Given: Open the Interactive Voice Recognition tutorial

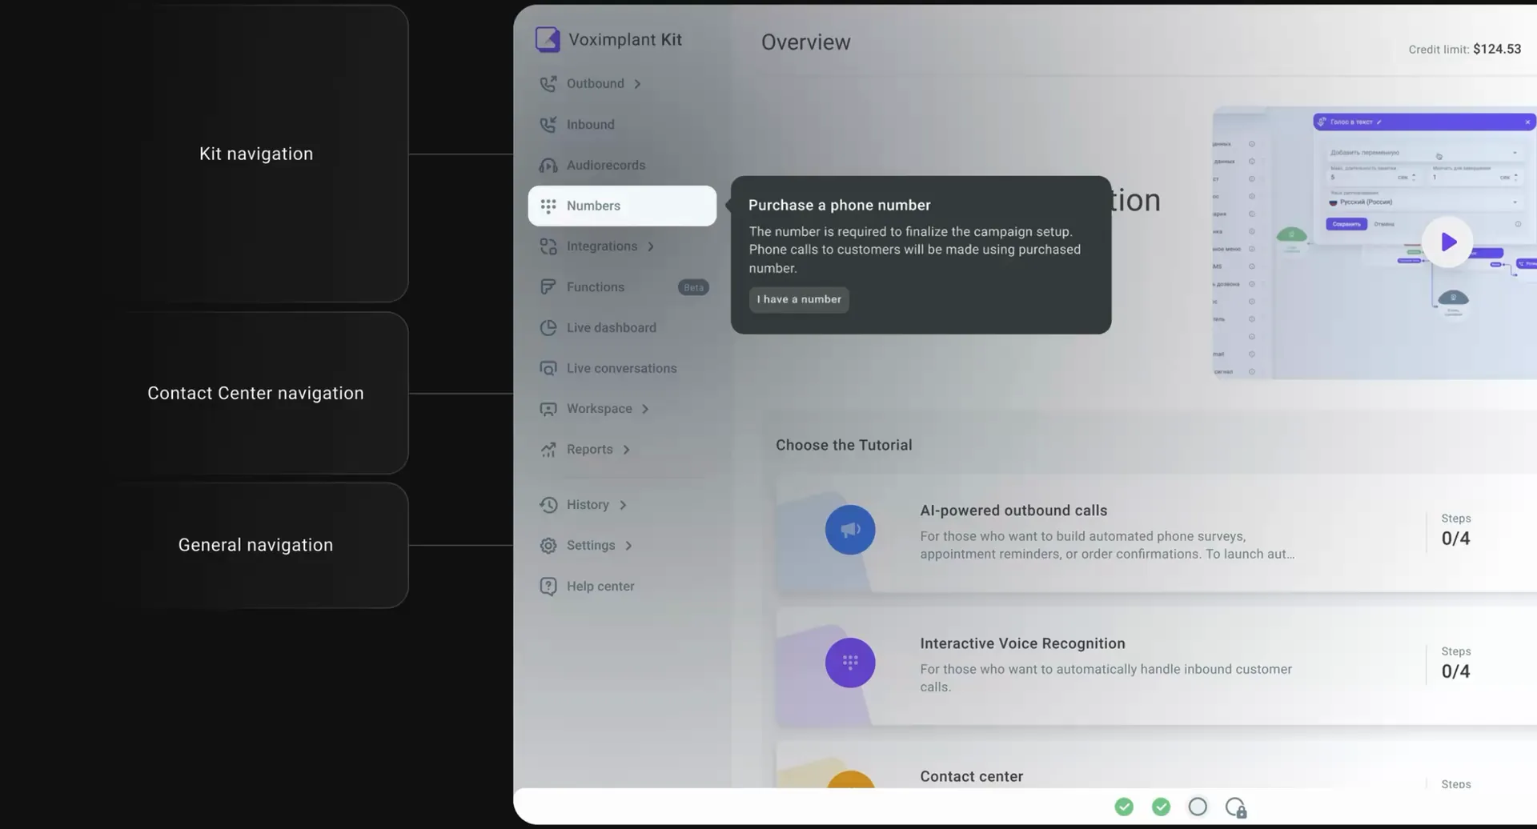Looking at the screenshot, I should (1156, 666).
